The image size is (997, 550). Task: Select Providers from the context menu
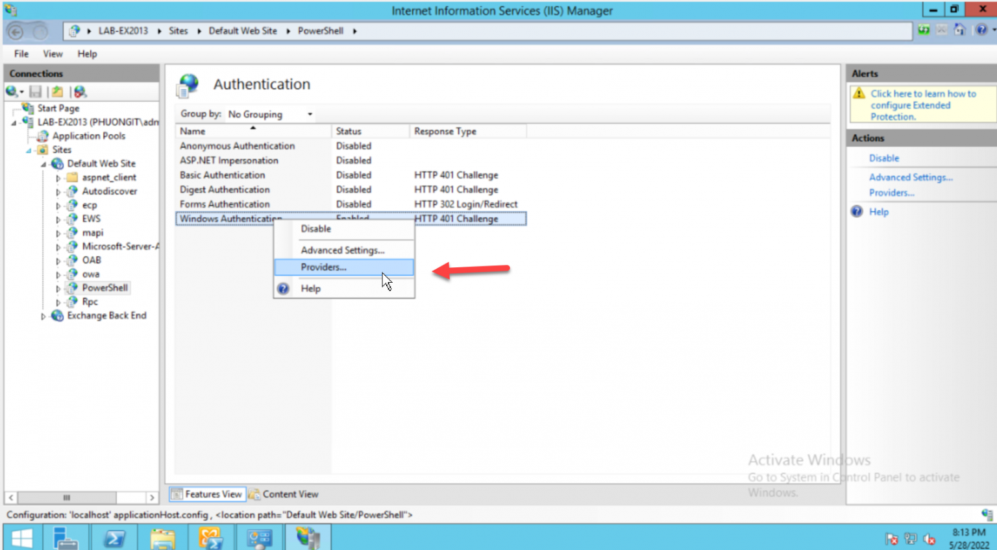pos(323,267)
